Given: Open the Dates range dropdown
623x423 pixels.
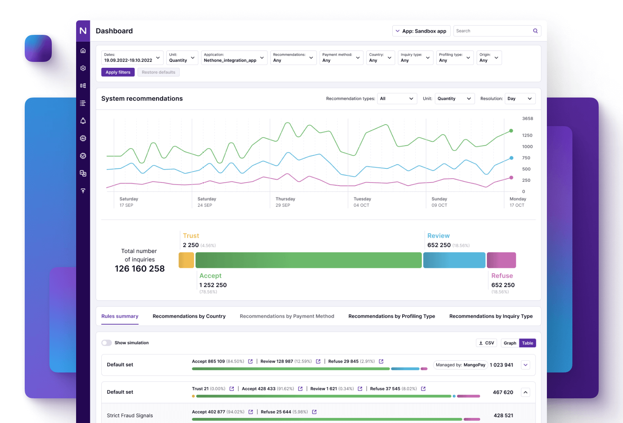Looking at the screenshot, I should [132, 58].
